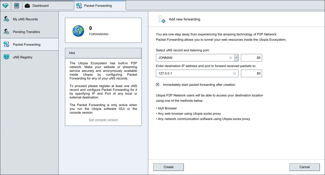The image size is (325, 175).
Task: Click the Packet Forwarding tab icon
Action: 79,6
